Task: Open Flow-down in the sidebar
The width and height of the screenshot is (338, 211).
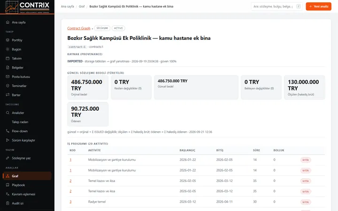Action: click(27, 131)
